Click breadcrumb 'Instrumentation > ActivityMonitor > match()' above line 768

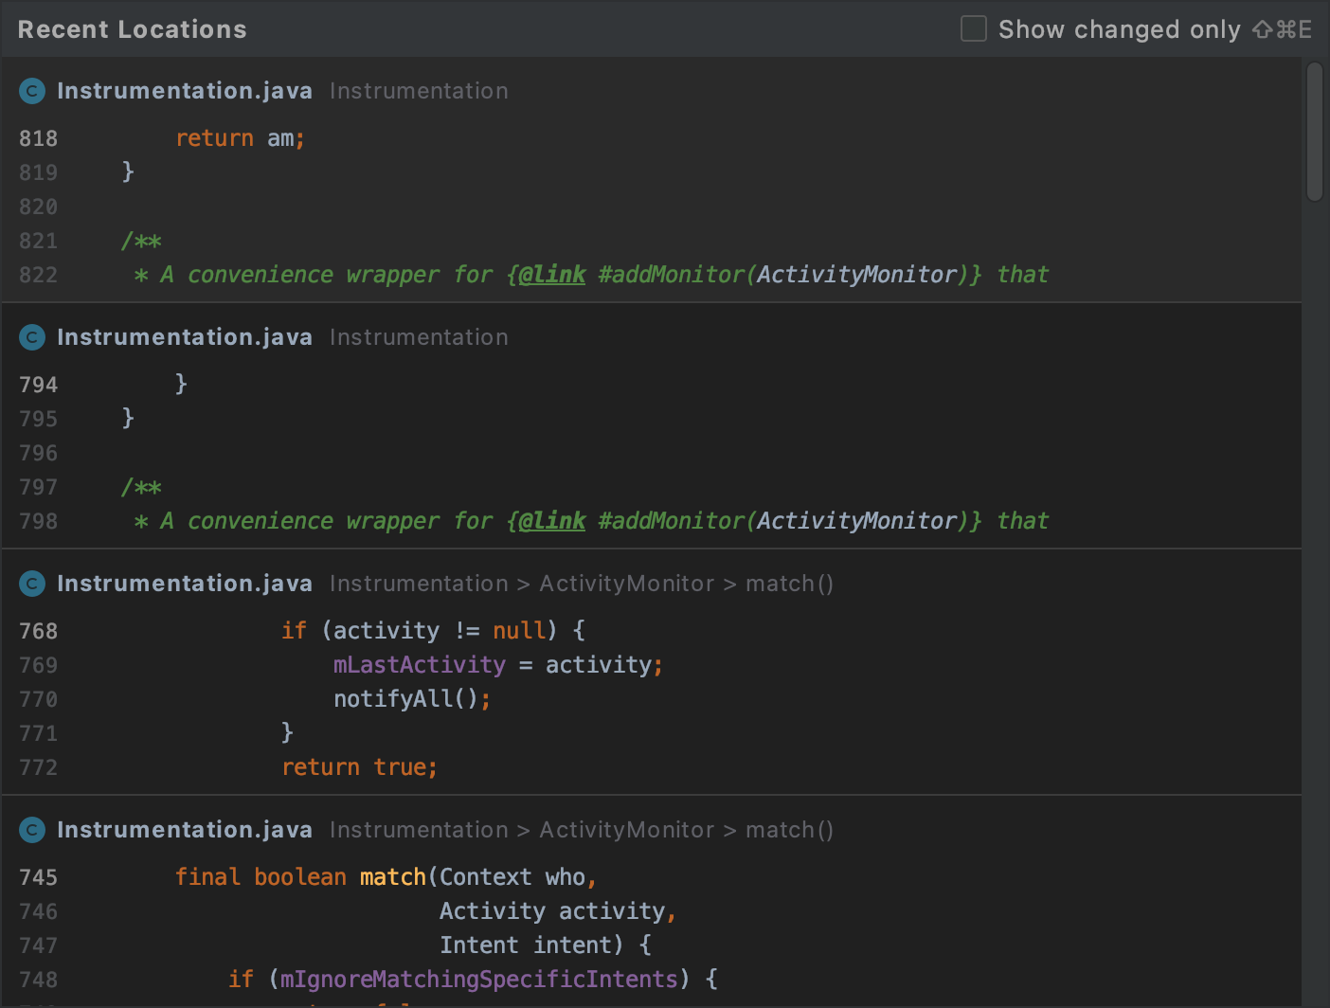click(582, 584)
